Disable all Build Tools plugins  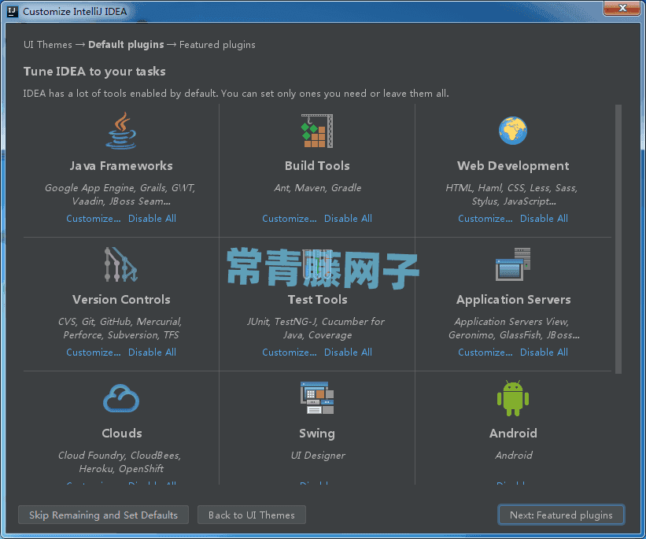pos(348,219)
